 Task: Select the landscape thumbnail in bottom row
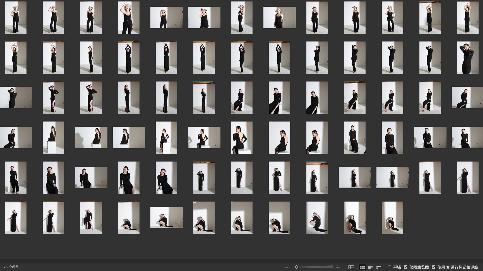(x=166, y=217)
